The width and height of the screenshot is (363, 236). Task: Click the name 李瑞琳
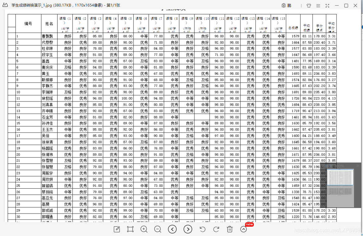[48, 92]
